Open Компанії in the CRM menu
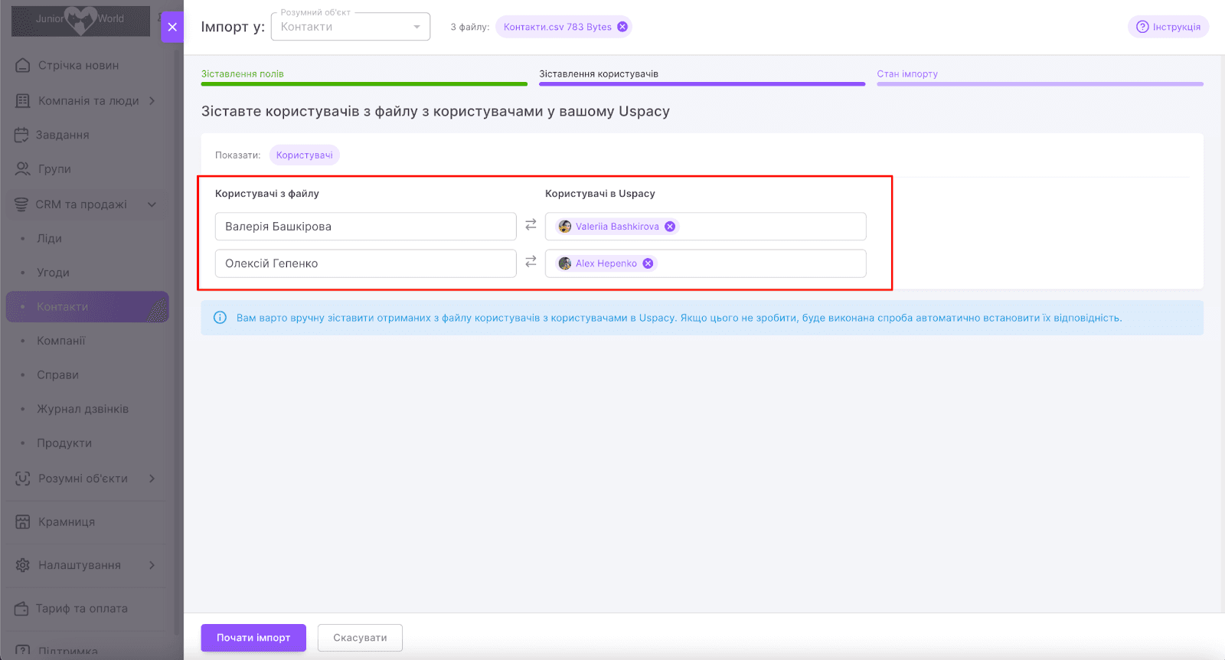This screenshot has width=1225, height=660. pos(61,341)
